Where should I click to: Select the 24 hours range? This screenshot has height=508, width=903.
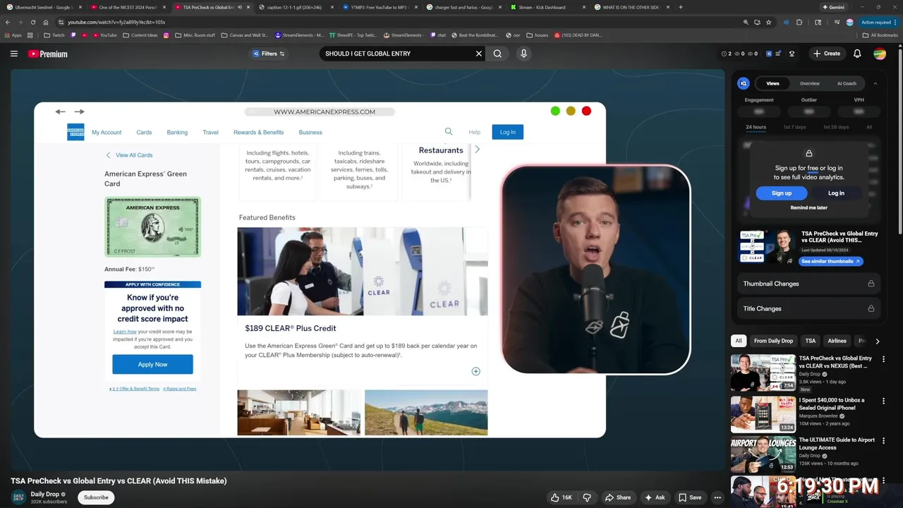[x=756, y=127]
